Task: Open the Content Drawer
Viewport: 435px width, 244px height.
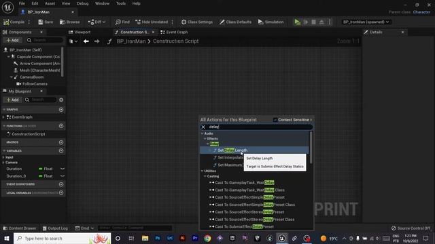Action: point(20,228)
